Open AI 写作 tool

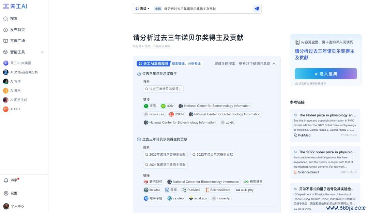click(x=12, y=81)
